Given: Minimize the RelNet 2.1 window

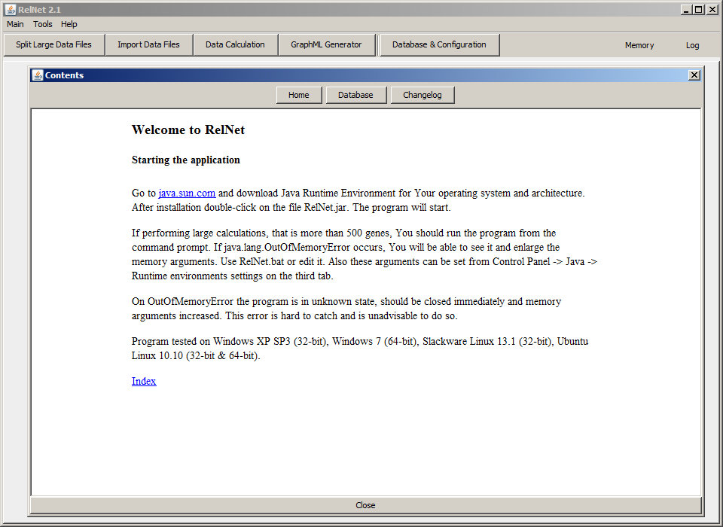Looking at the screenshot, I should (687, 9).
